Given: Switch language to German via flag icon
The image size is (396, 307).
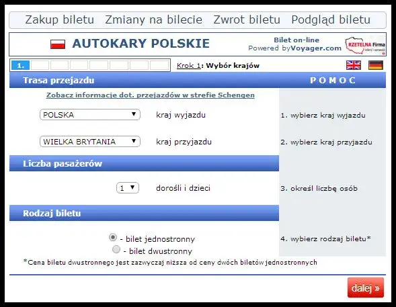Looking at the screenshot, I should (x=376, y=65).
